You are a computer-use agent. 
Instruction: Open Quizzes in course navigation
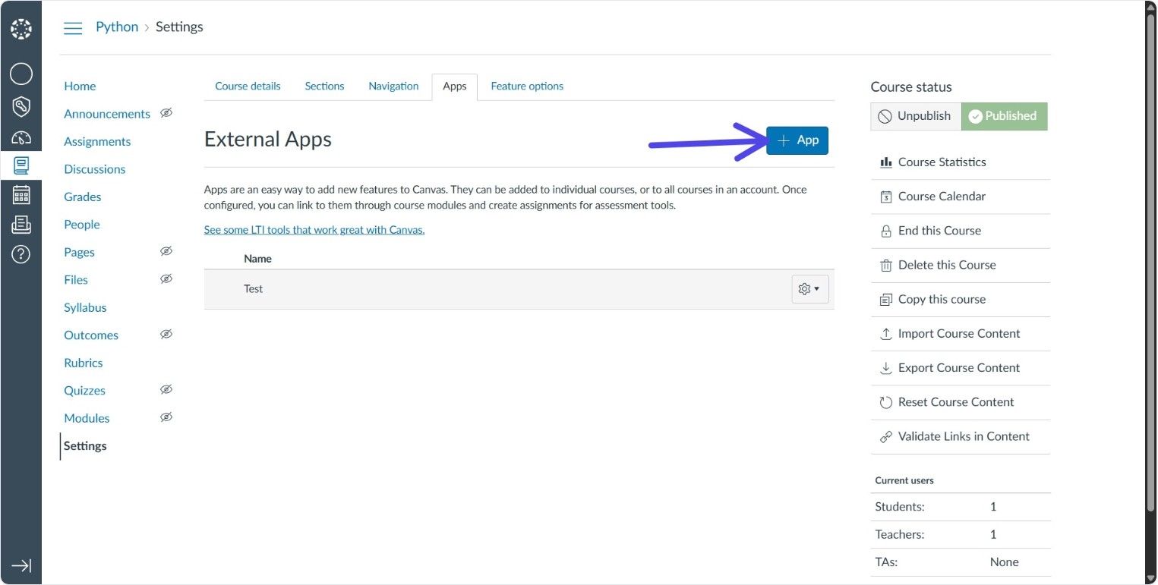pyautogui.click(x=85, y=391)
